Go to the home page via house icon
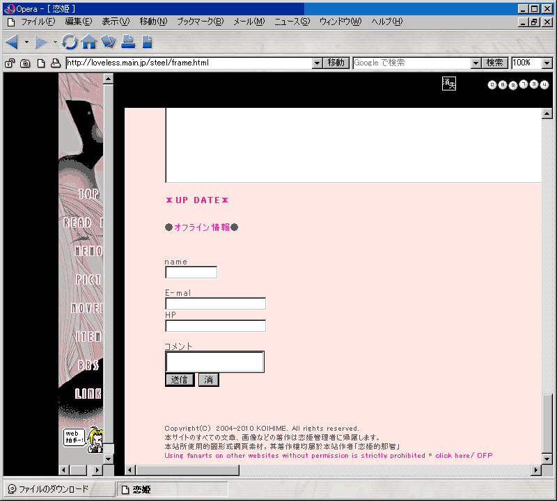 pos(89,42)
